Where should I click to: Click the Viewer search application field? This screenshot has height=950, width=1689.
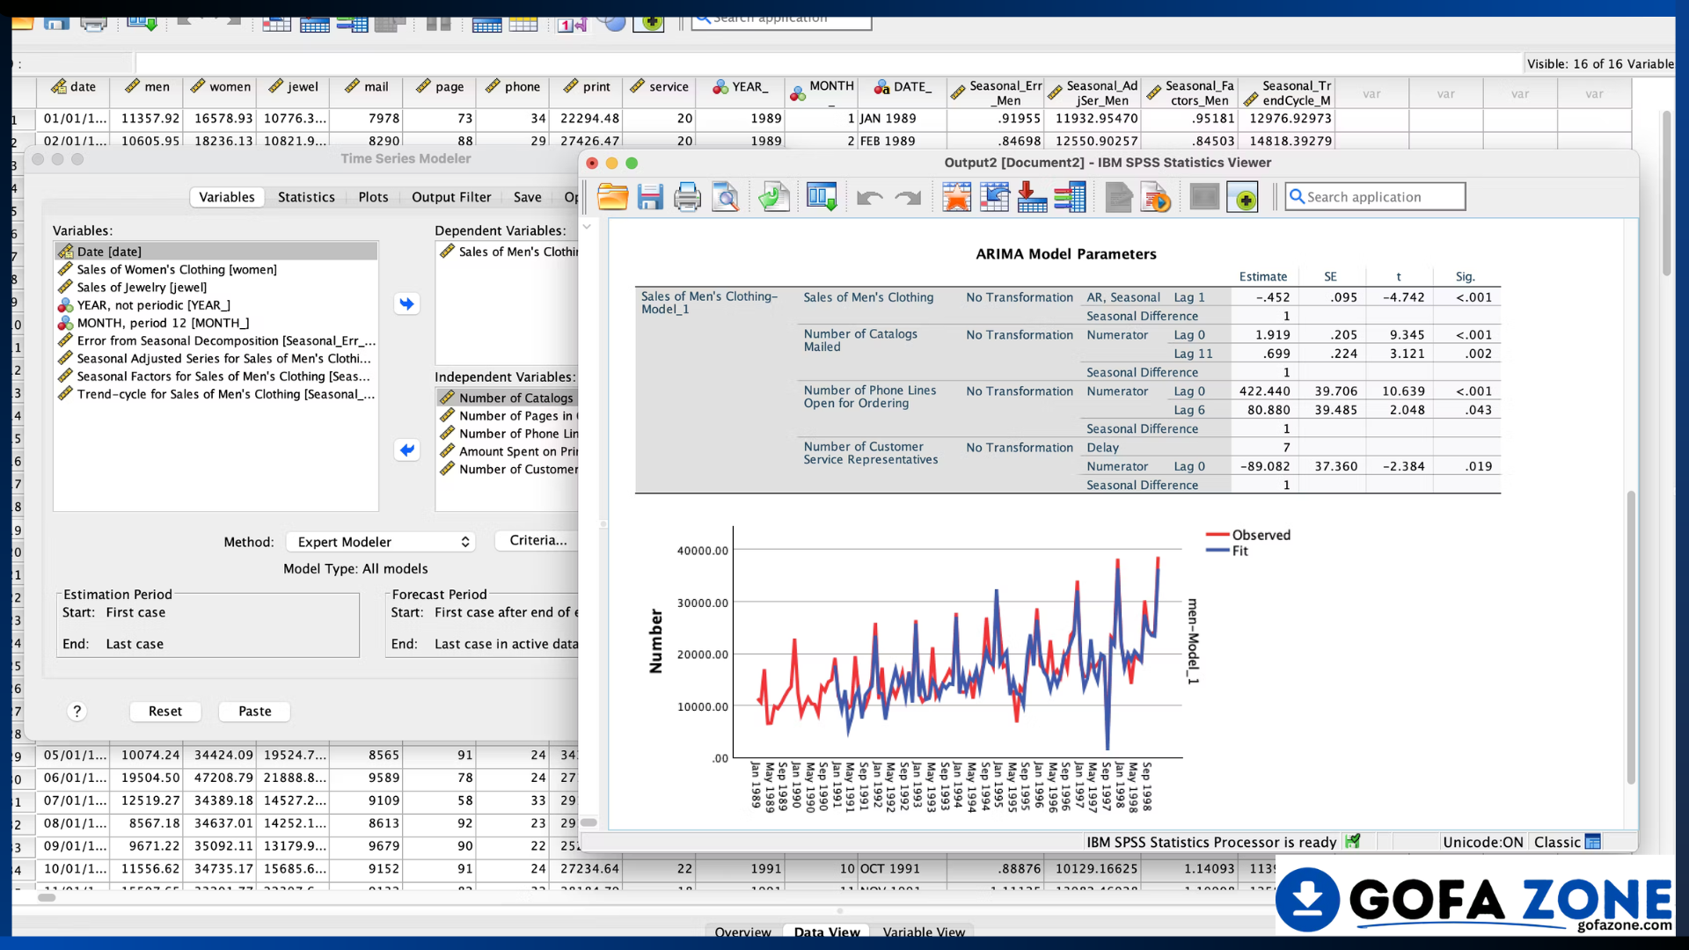1375,197
